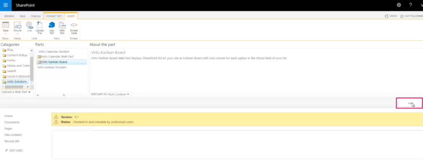Viewport: 423px width, 163px height.
Task: Select the App Part ribbon button
Action: 52,28
